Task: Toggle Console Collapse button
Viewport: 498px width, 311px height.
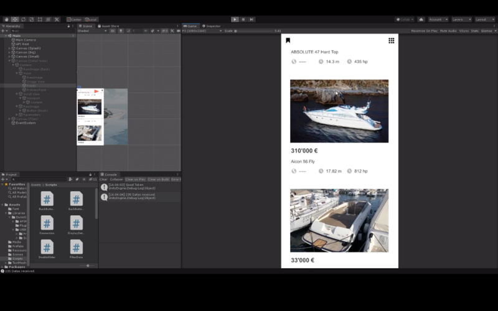Action: point(116,179)
